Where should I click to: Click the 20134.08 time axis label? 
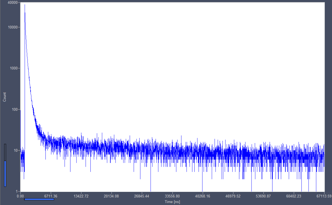coord(111,196)
